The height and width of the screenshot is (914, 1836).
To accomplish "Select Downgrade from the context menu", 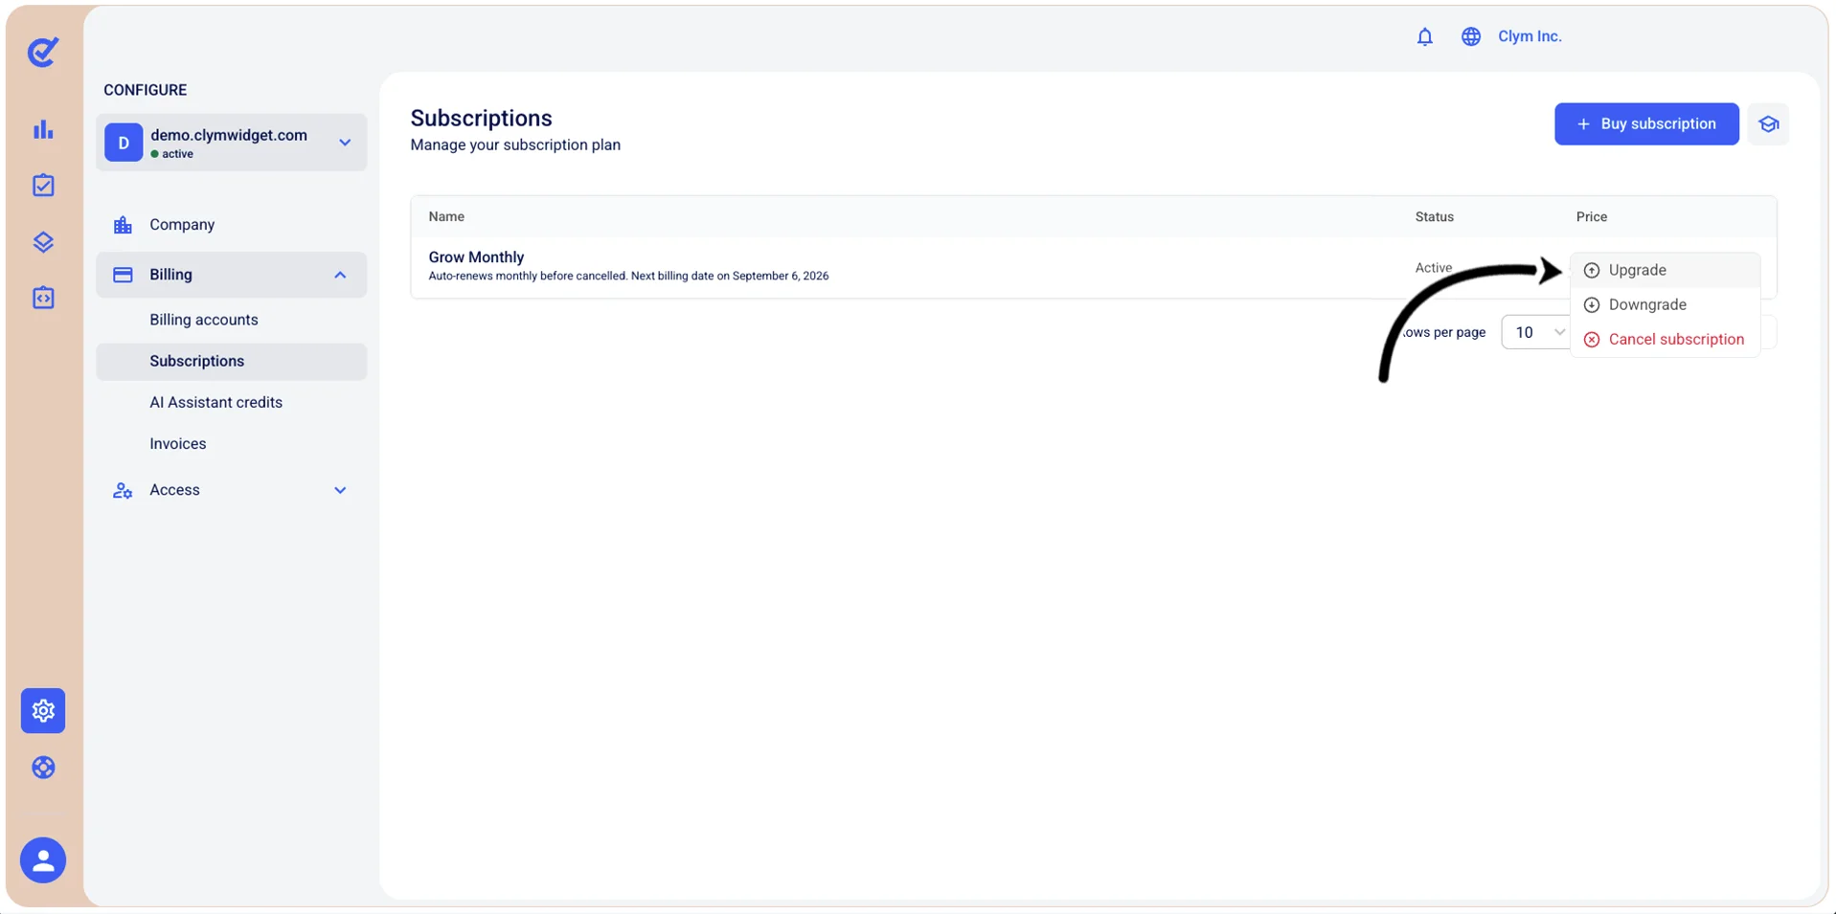I will [x=1665, y=304].
